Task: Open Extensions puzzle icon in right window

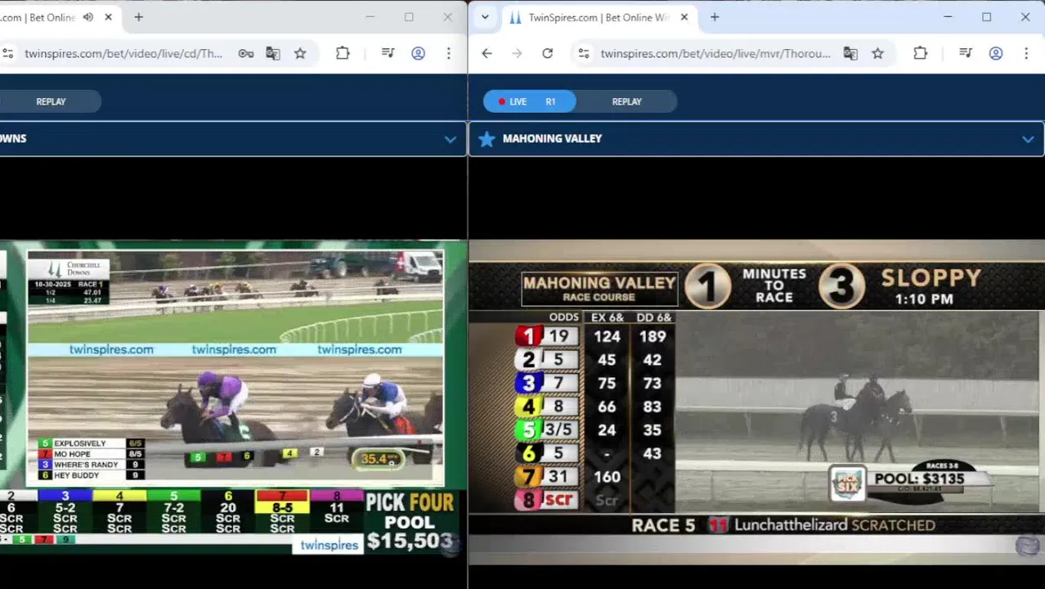Action: click(920, 53)
